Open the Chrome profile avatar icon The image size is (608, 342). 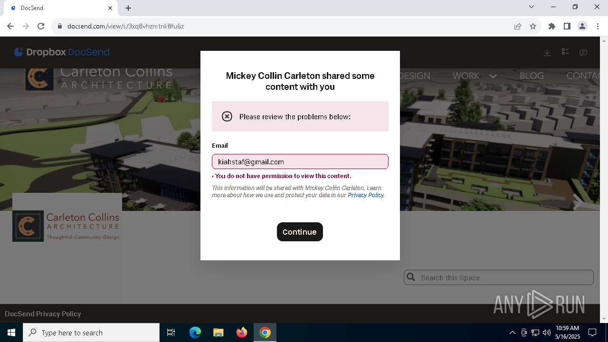[582, 26]
